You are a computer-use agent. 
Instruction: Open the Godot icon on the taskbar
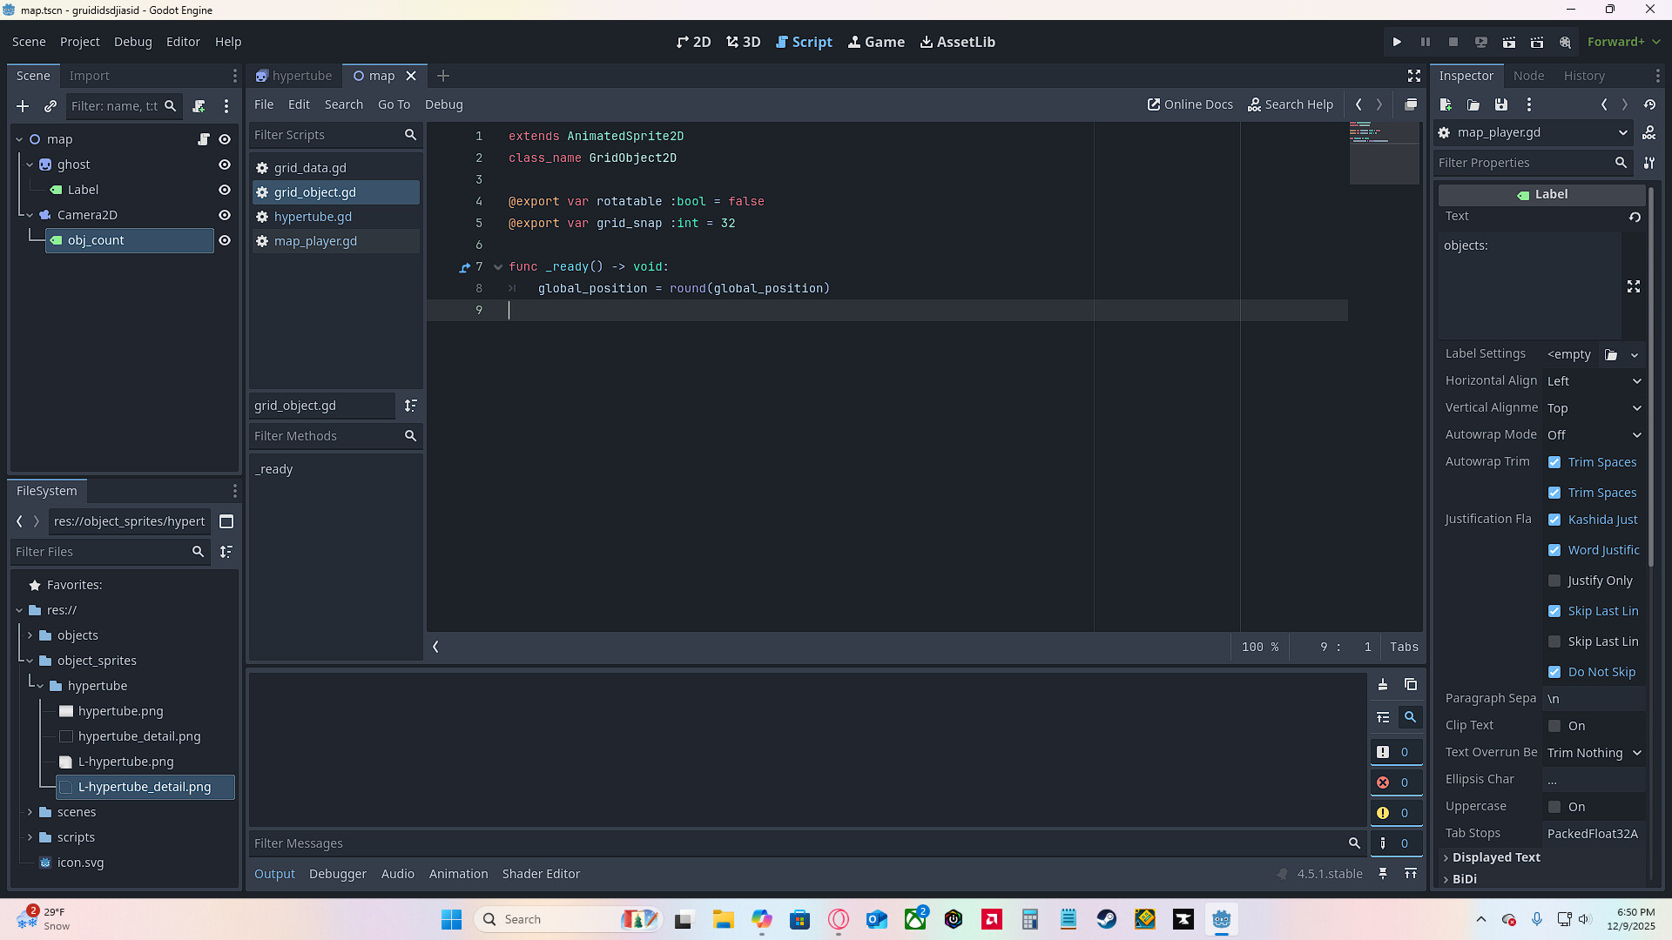pyautogui.click(x=1222, y=918)
